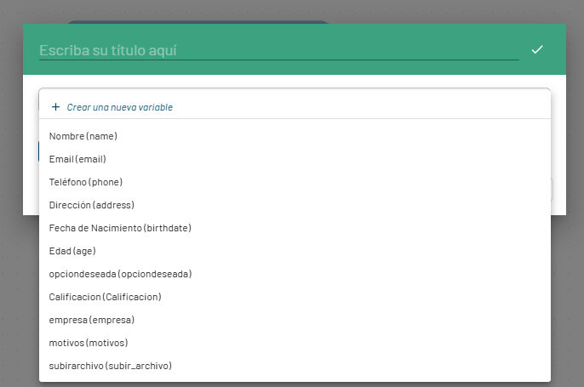Choose the 'empresa (empresa)' variable
Screen dimensions: 584x387
click(x=92, y=320)
